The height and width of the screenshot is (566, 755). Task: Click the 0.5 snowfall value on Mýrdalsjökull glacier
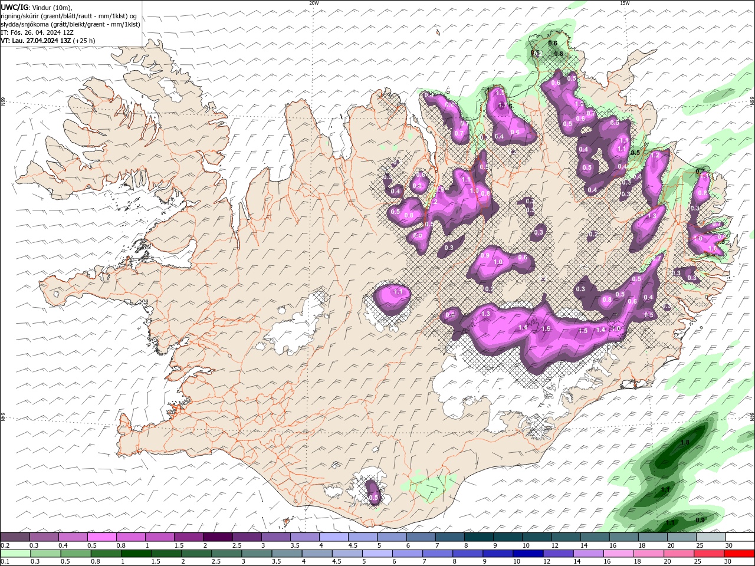[373, 498]
